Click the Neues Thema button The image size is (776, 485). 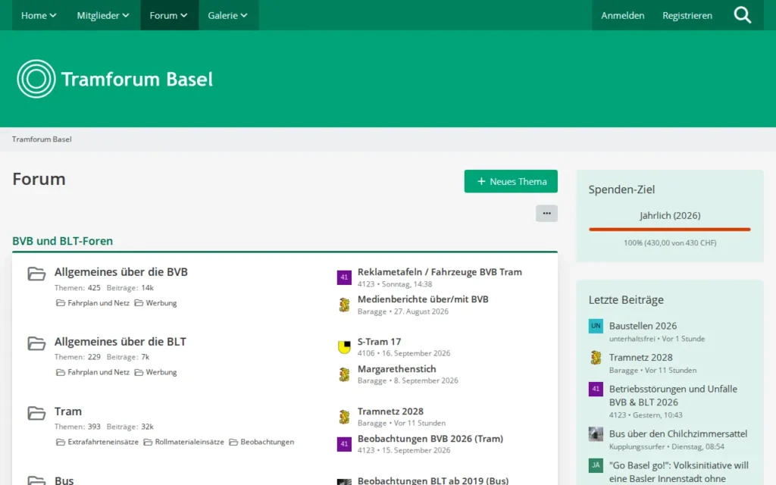pyautogui.click(x=511, y=181)
